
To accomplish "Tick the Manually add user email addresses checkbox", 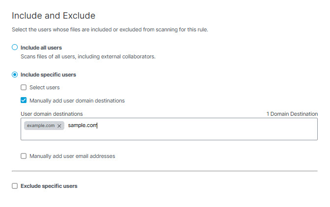I will tap(24, 156).
